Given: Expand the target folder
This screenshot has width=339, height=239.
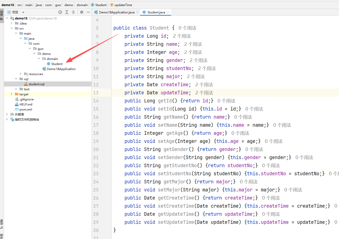Looking at the screenshot, I should pyautogui.click(x=11, y=94).
